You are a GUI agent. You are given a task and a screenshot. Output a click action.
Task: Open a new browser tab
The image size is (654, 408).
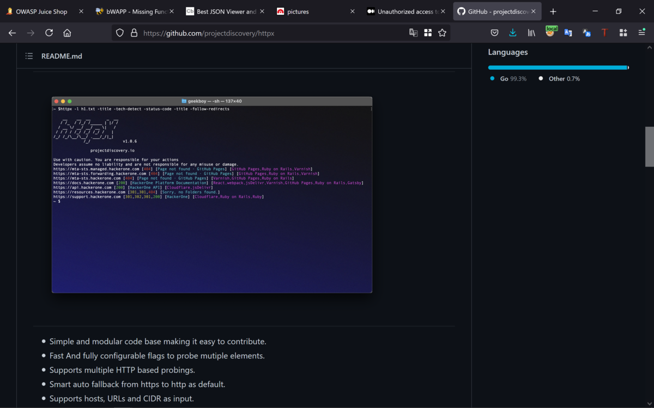(x=553, y=11)
